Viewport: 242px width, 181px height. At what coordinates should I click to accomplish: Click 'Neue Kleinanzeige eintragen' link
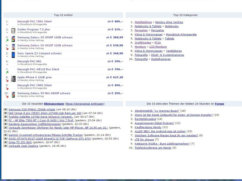click(x=85, y=104)
